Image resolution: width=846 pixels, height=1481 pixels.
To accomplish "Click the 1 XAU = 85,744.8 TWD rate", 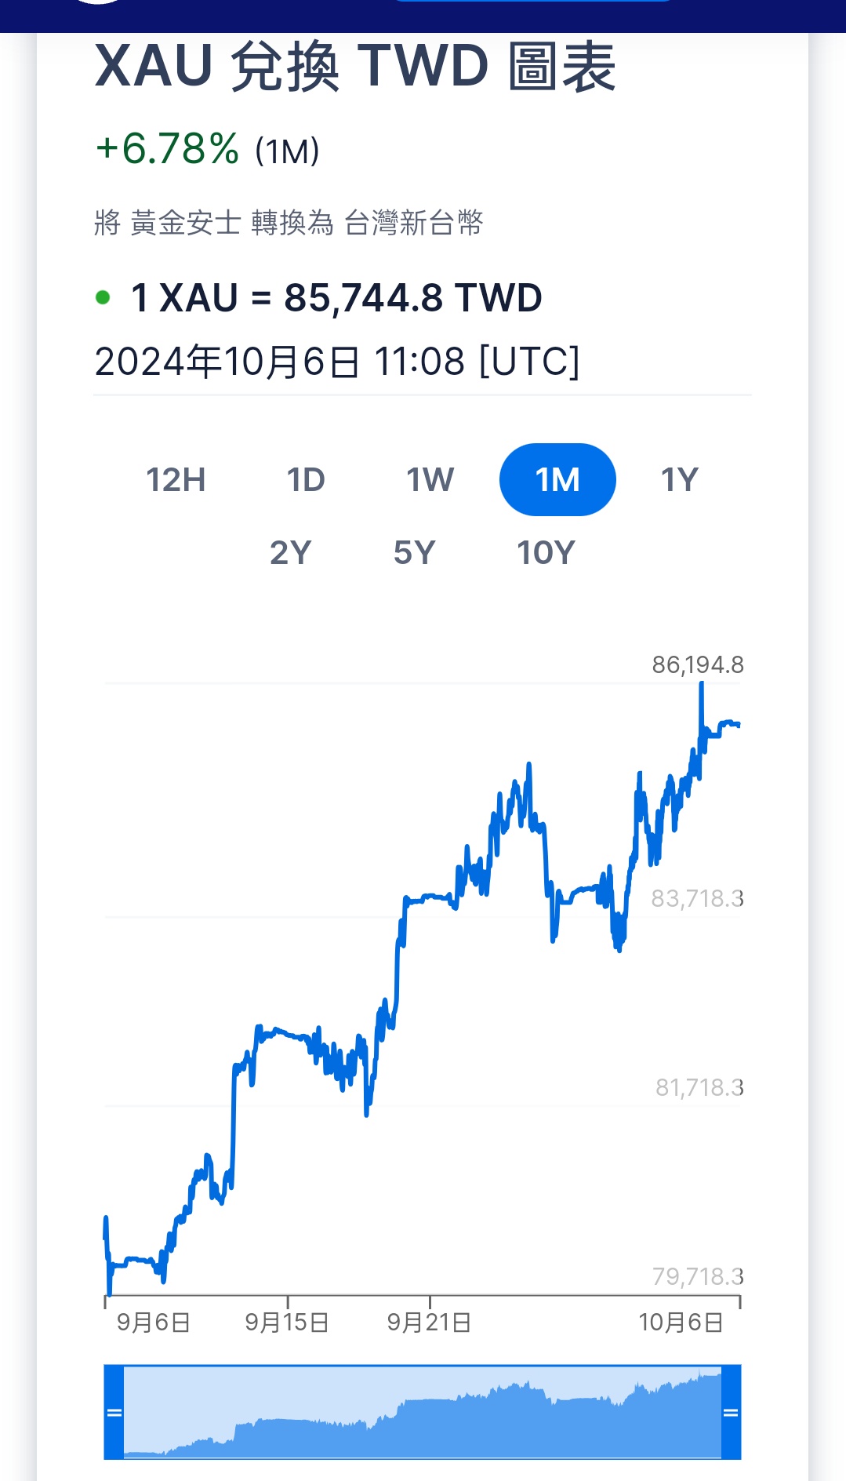I will [336, 298].
